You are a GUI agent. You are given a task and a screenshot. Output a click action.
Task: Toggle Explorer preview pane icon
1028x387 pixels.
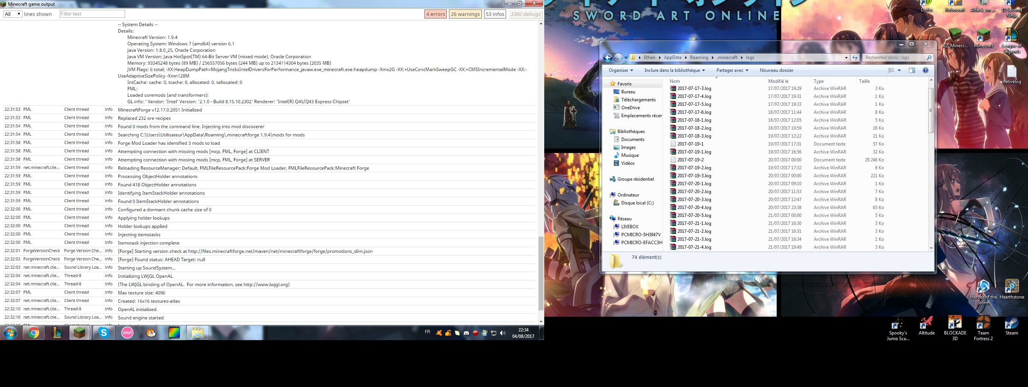(912, 70)
